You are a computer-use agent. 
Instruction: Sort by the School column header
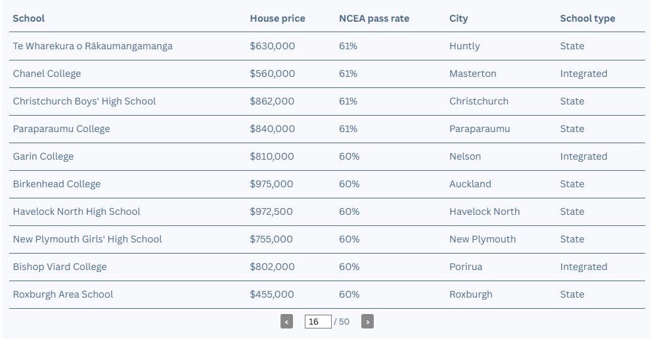click(x=29, y=18)
